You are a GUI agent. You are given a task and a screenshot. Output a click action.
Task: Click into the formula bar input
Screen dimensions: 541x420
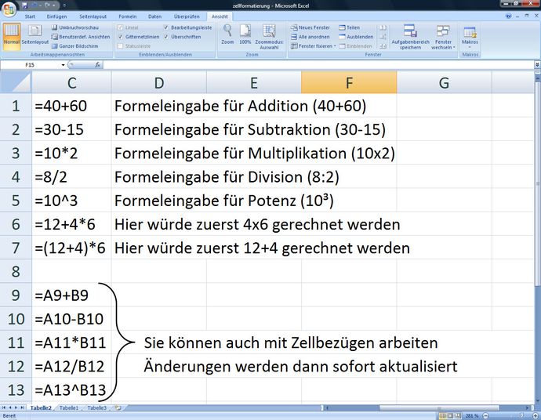point(318,64)
